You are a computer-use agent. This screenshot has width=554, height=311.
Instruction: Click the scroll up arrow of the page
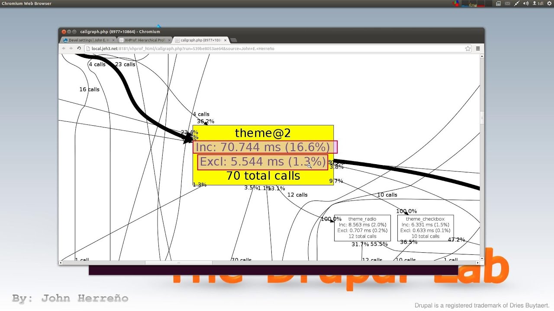482,57
